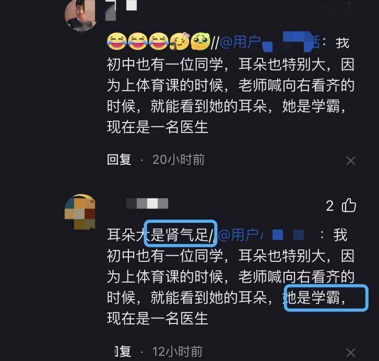
Task: Dismiss the comment posted 12小时前
Action: 351,353
